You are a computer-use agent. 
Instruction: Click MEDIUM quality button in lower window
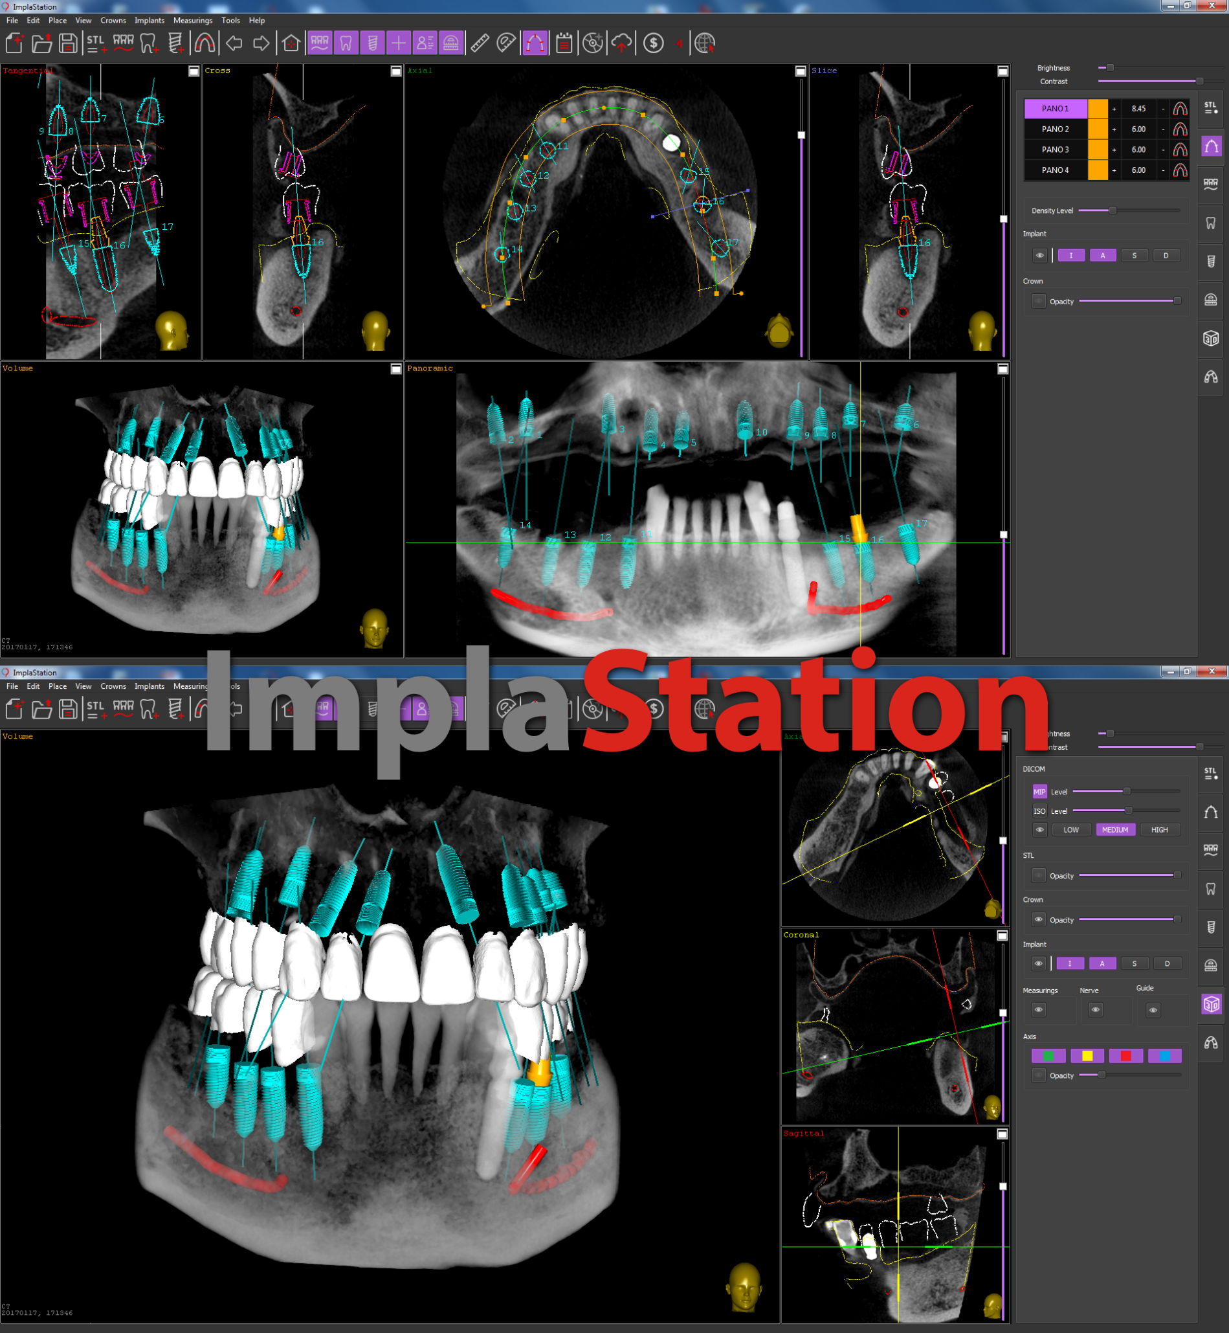click(x=1114, y=829)
